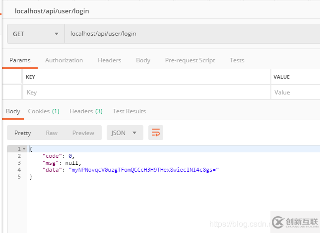This screenshot has width=320, height=233.
Task: Open the JSON format dropdown
Action: click(x=125, y=133)
